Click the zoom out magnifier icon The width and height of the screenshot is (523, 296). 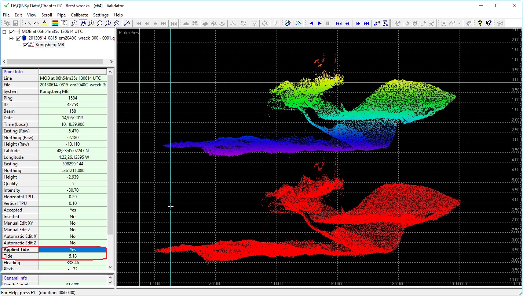99,23
